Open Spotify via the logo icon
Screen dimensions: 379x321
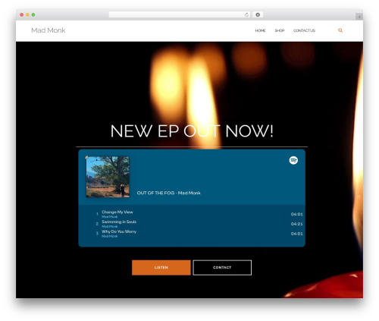[293, 160]
